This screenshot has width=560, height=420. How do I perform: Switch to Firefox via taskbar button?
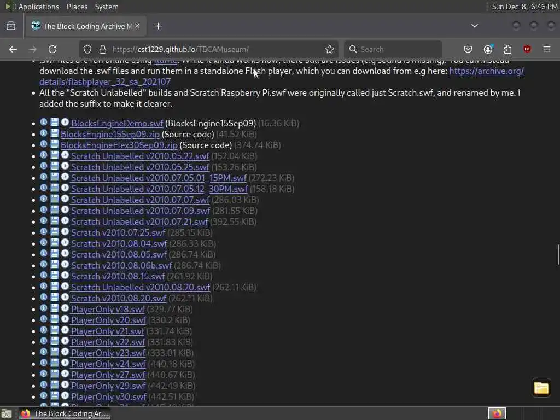(65, 413)
